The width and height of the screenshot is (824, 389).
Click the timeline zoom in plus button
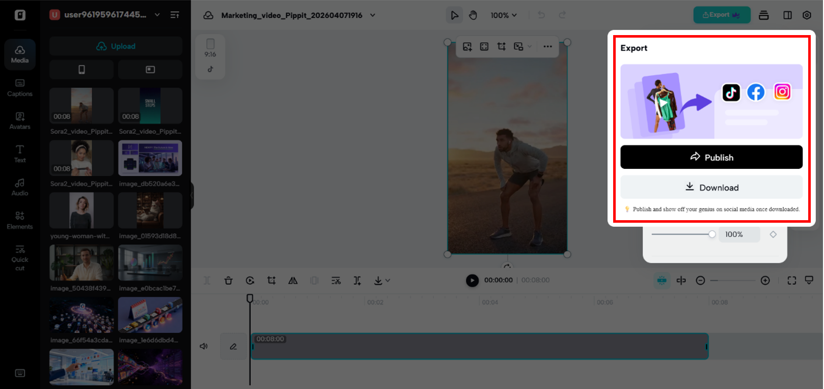pyautogui.click(x=765, y=281)
